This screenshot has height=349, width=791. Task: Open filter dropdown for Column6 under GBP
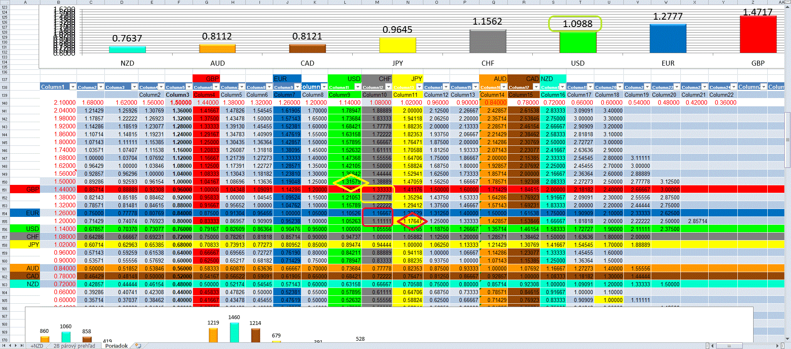216,87
